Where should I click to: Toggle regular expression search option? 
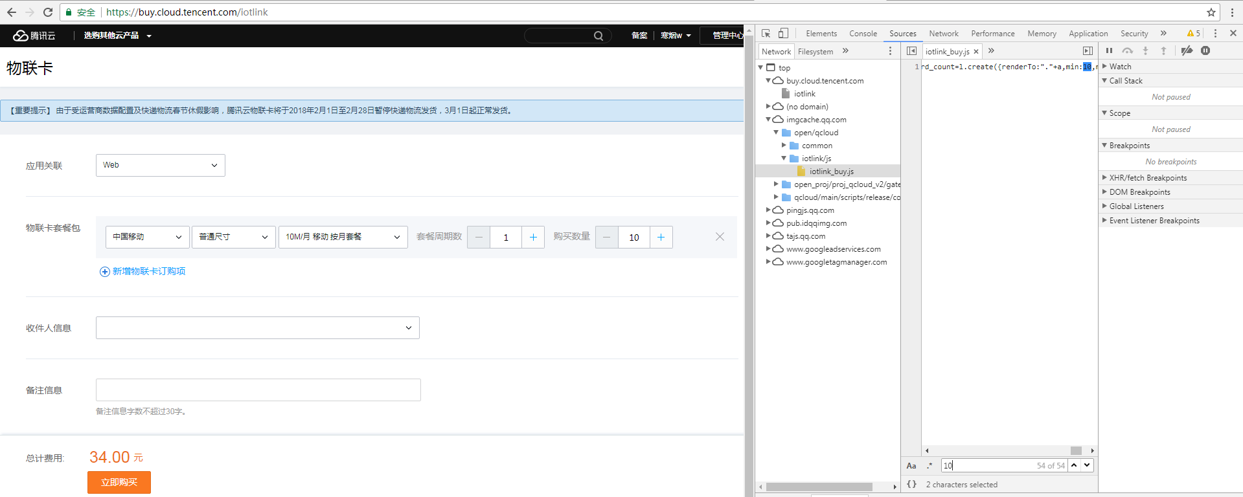coord(929,466)
